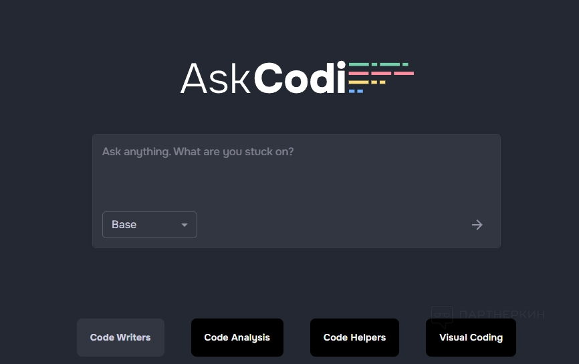Select the "Base" label in the combo box

point(124,225)
